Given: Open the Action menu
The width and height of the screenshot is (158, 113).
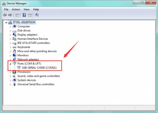Looking at the screenshot, I should 16,9.
